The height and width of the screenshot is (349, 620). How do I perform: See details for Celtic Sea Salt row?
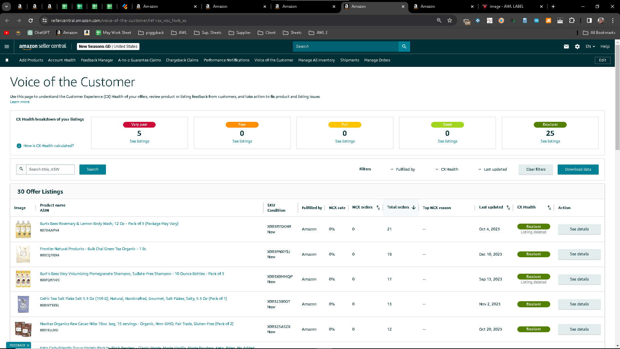coord(579,304)
